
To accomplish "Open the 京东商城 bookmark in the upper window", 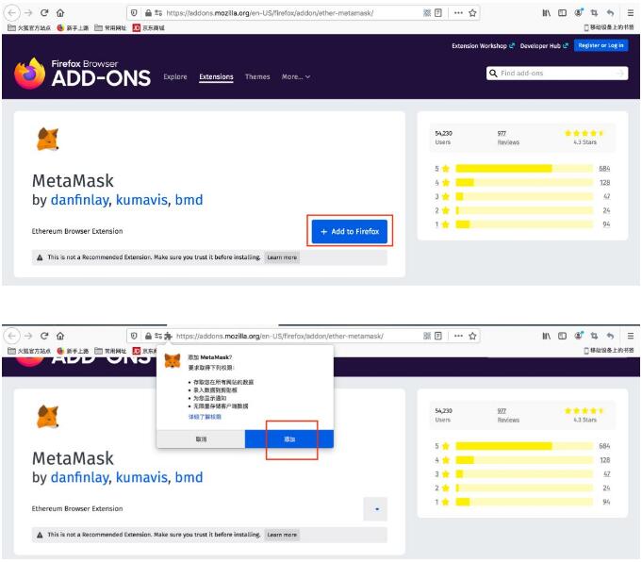I will pyautogui.click(x=149, y=28).
